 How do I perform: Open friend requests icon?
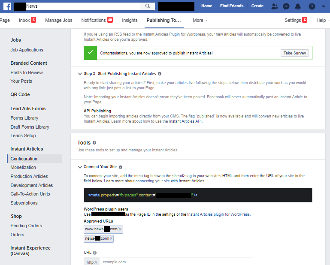pyautogui.click(x=275, y=6)
